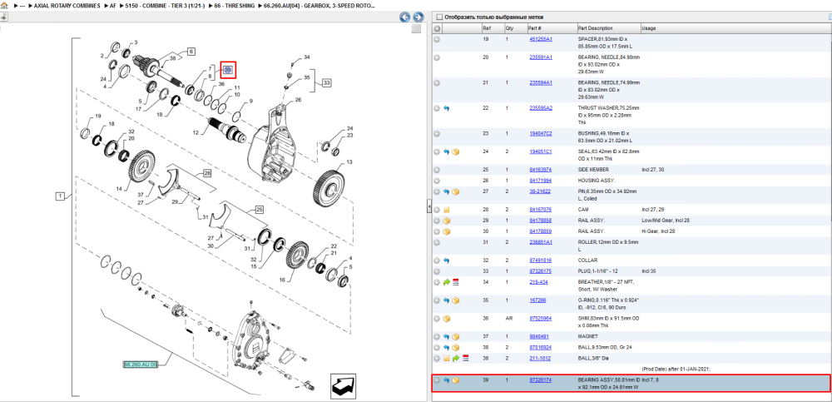Collapse parts panel using the splitter handle

pyautogui.click(x=428, y=207)
